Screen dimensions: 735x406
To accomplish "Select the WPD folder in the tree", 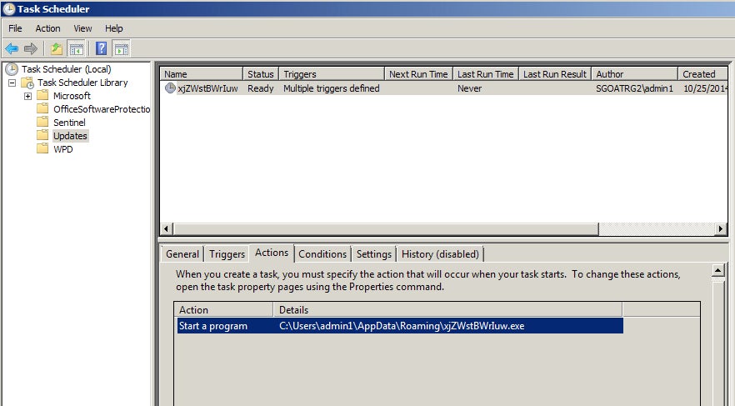I will pyautogui.click(x=62, y=149).
